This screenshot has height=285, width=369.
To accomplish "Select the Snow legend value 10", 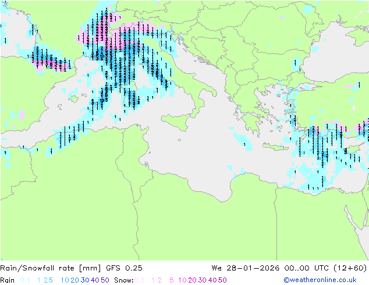I will [x=182, y=280].
